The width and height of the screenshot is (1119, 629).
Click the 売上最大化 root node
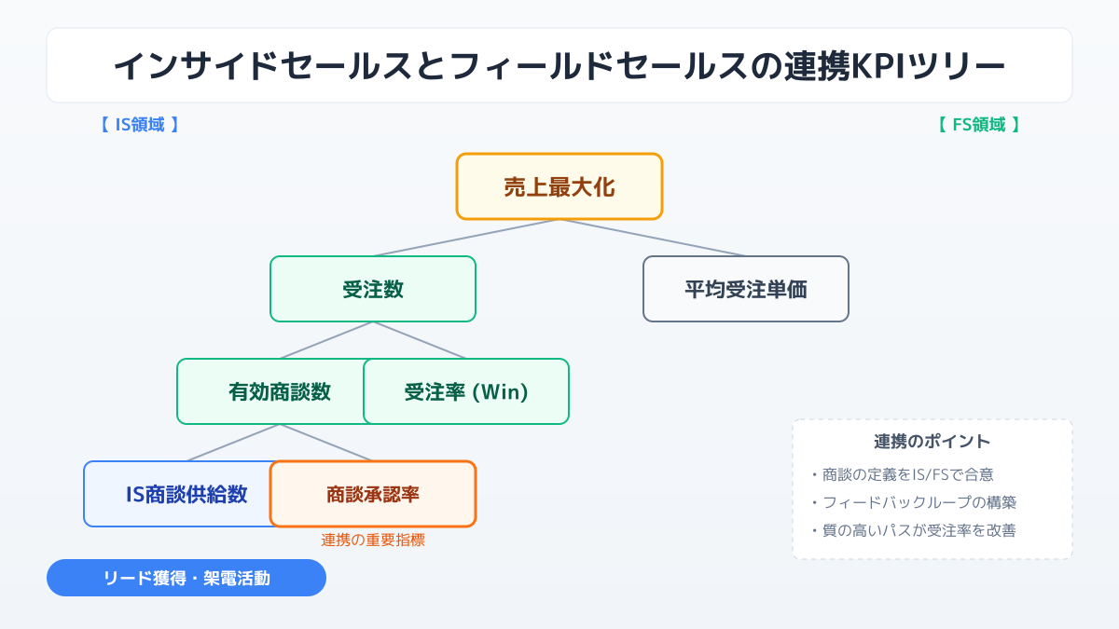tap(559, 186)
